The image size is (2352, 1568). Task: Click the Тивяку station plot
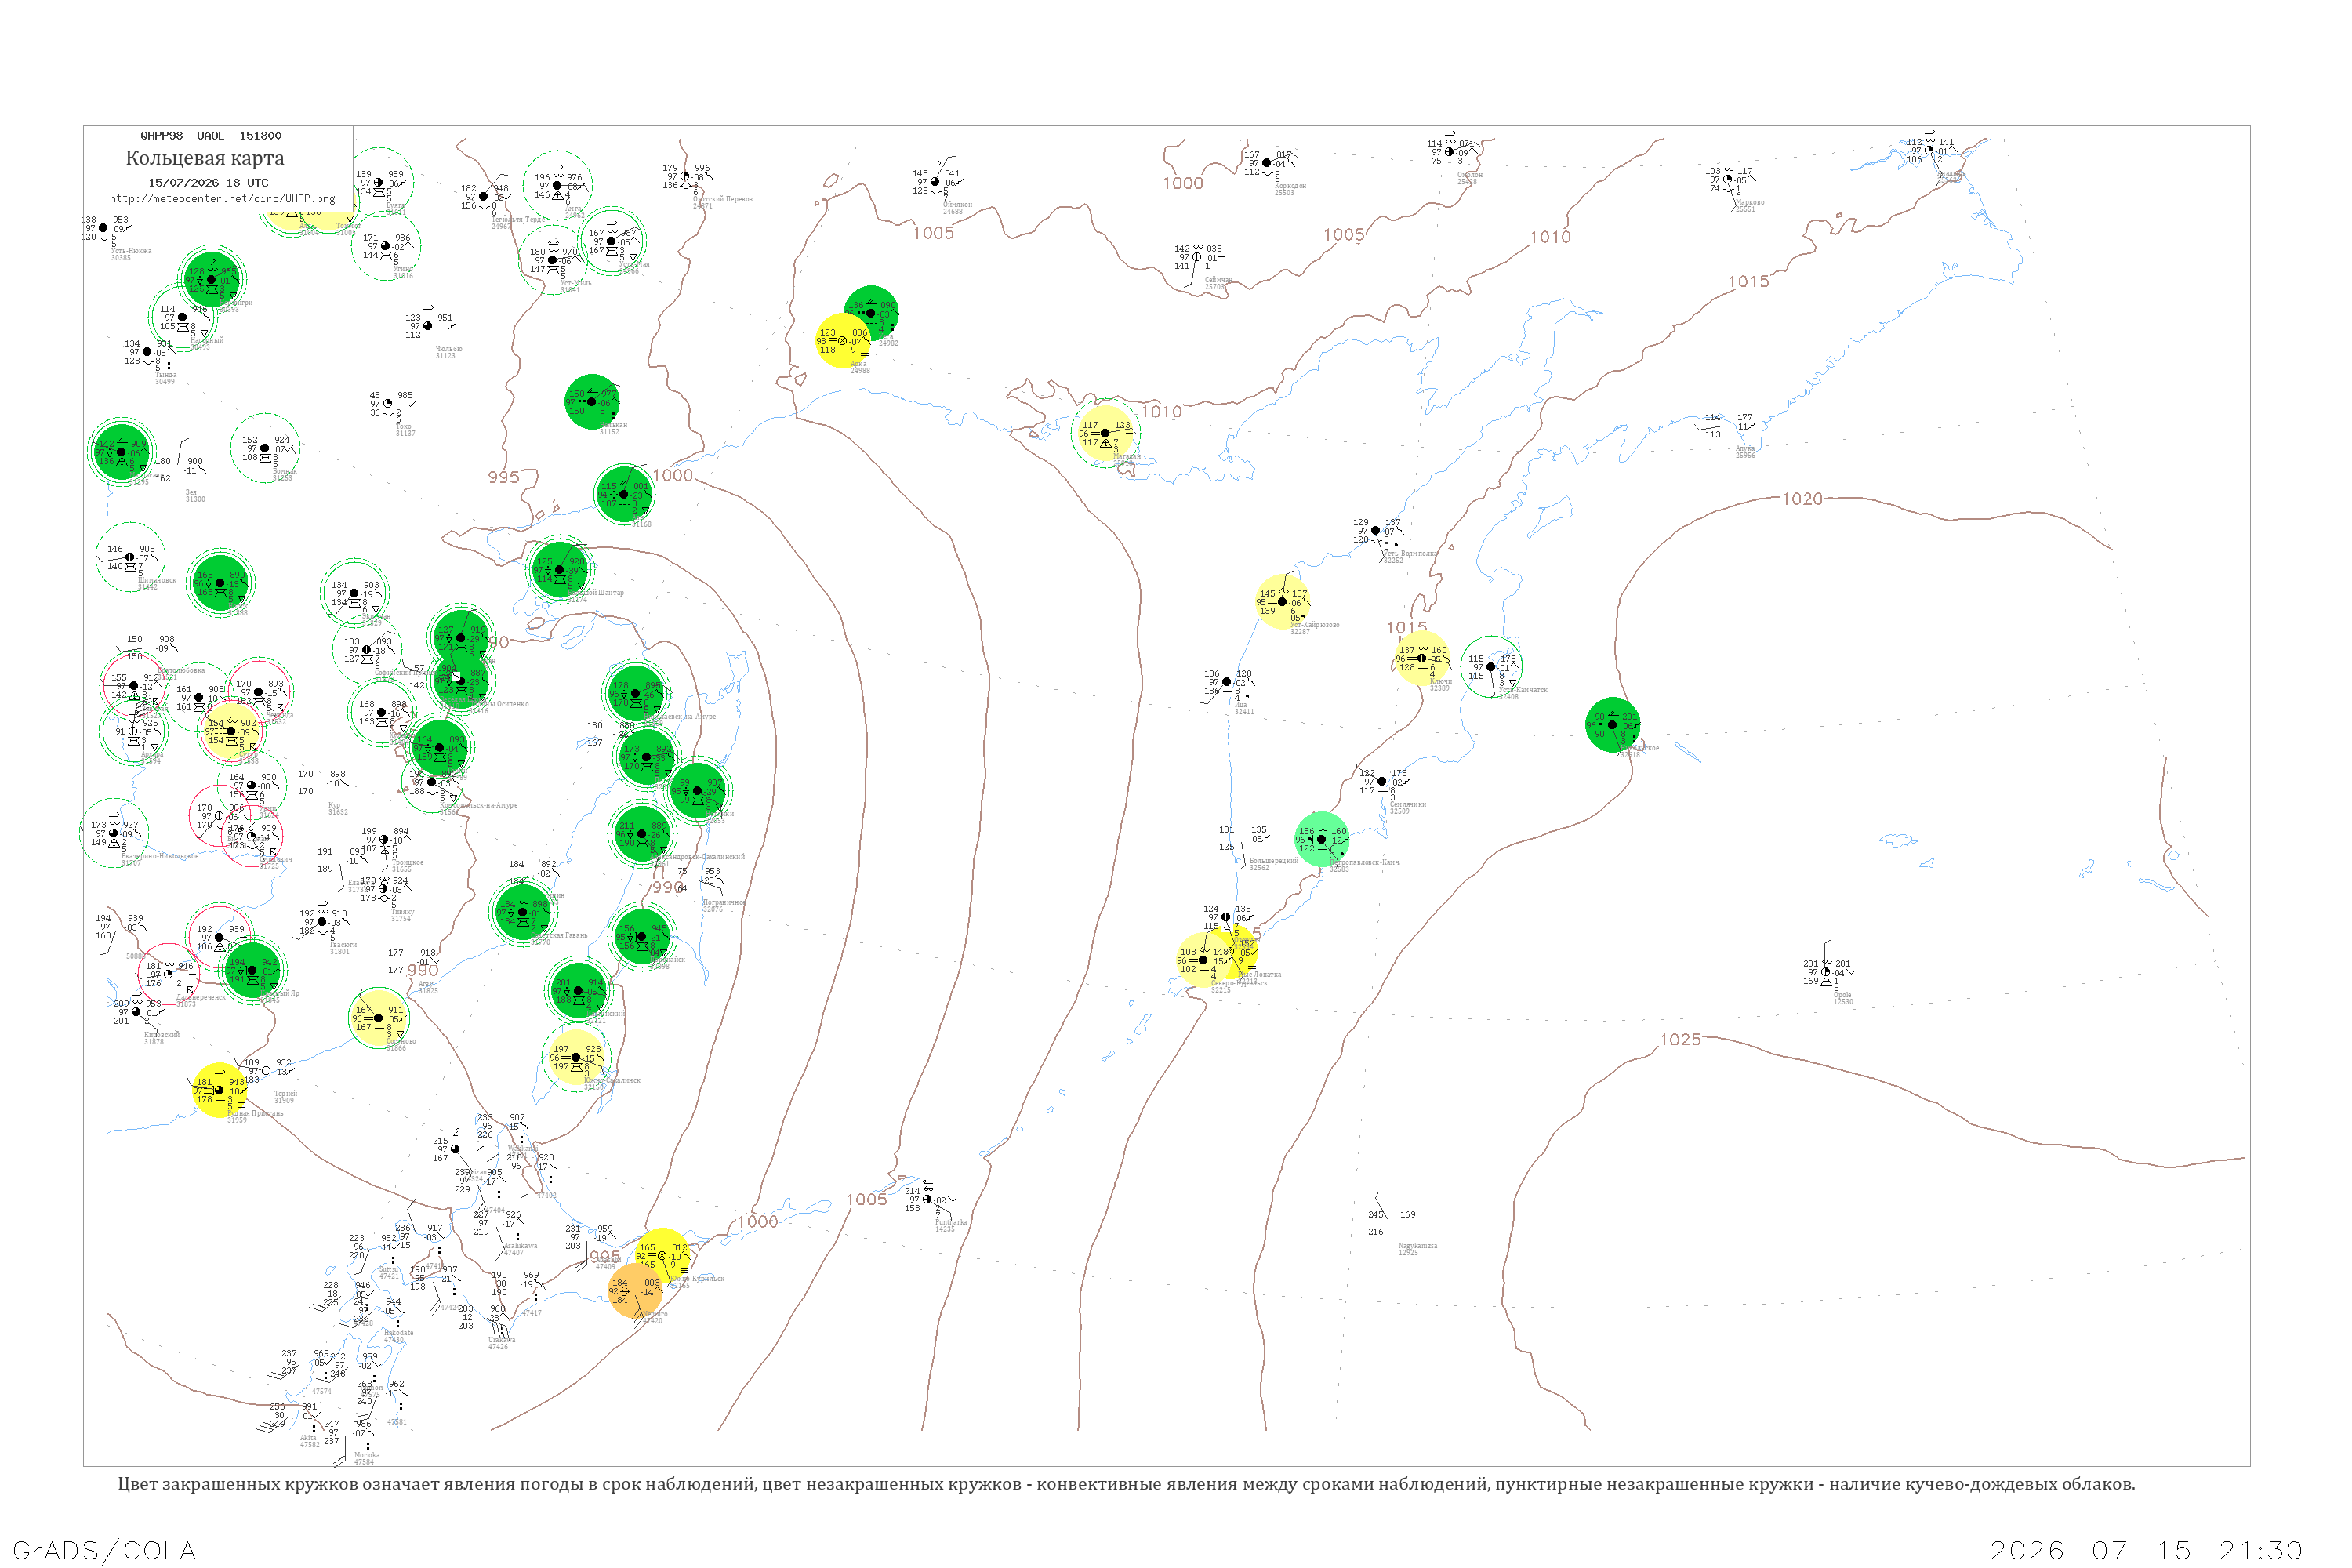(x=383, y=889)
